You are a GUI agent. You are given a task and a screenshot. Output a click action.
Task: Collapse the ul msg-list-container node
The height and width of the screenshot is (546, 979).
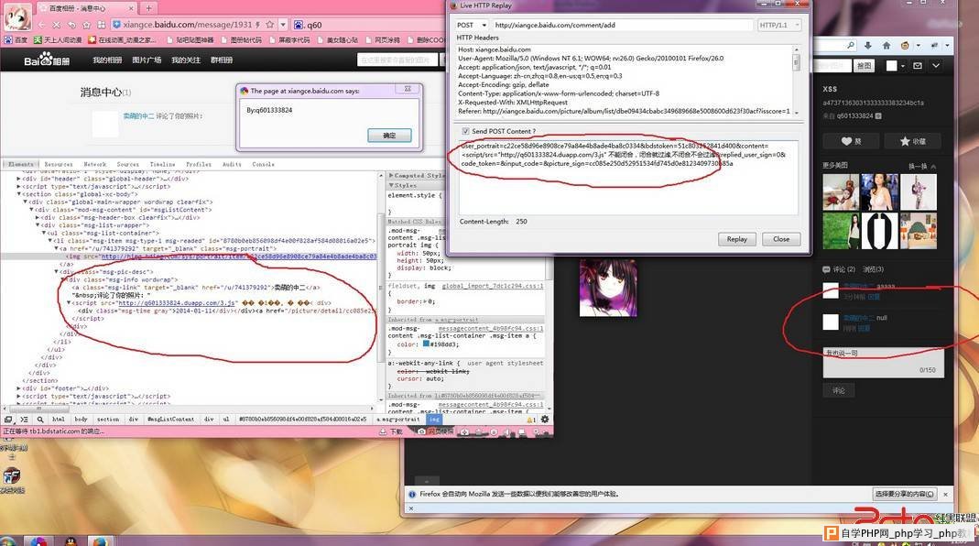44,233
